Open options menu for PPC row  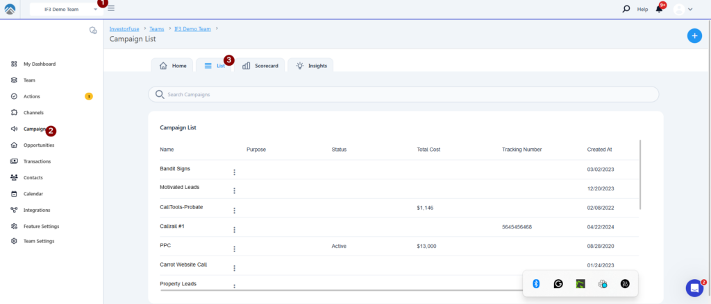pos(235,249)
